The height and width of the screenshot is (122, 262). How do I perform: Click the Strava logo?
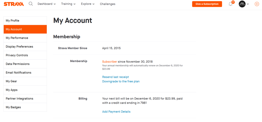pos(14,4)
